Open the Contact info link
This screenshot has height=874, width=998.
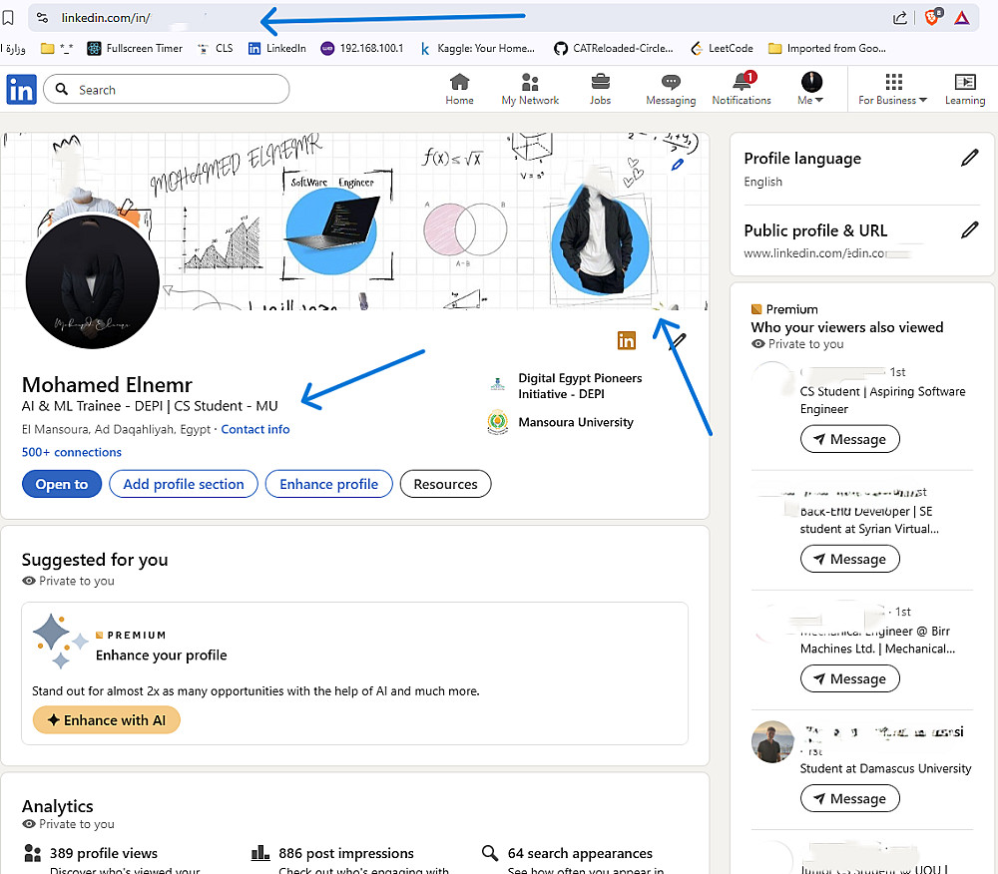[255, 429]
